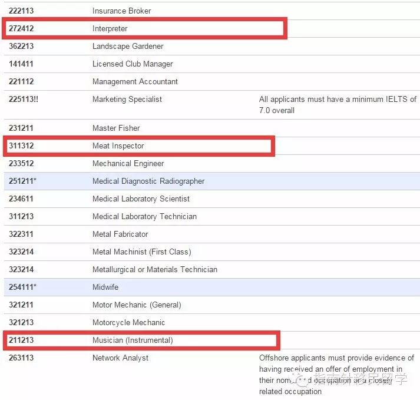The image size is (420, 400).
Task: Select occupation code 211213
Action: pyautogui.click(x=21, y=341)
